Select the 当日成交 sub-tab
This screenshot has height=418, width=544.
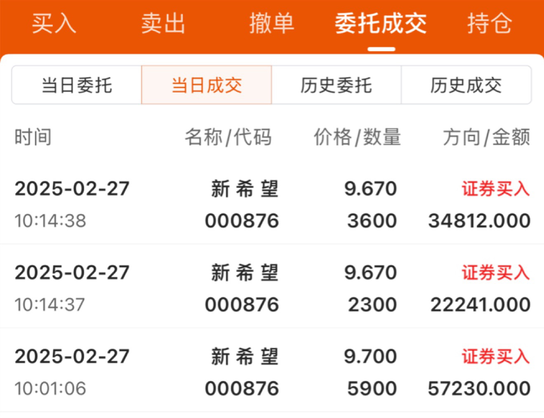coord(207,85)
